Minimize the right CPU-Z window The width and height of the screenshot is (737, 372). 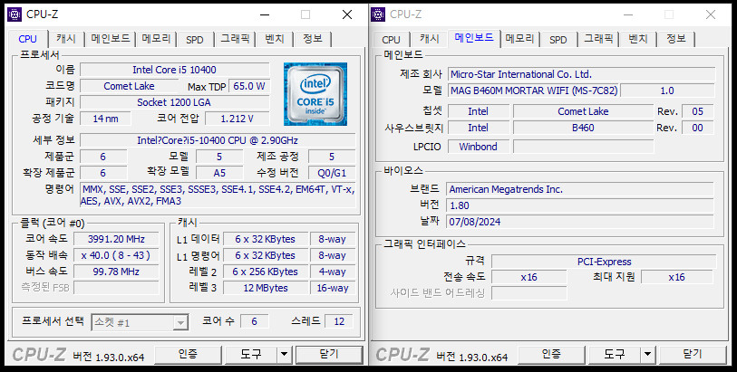[628, 14]
